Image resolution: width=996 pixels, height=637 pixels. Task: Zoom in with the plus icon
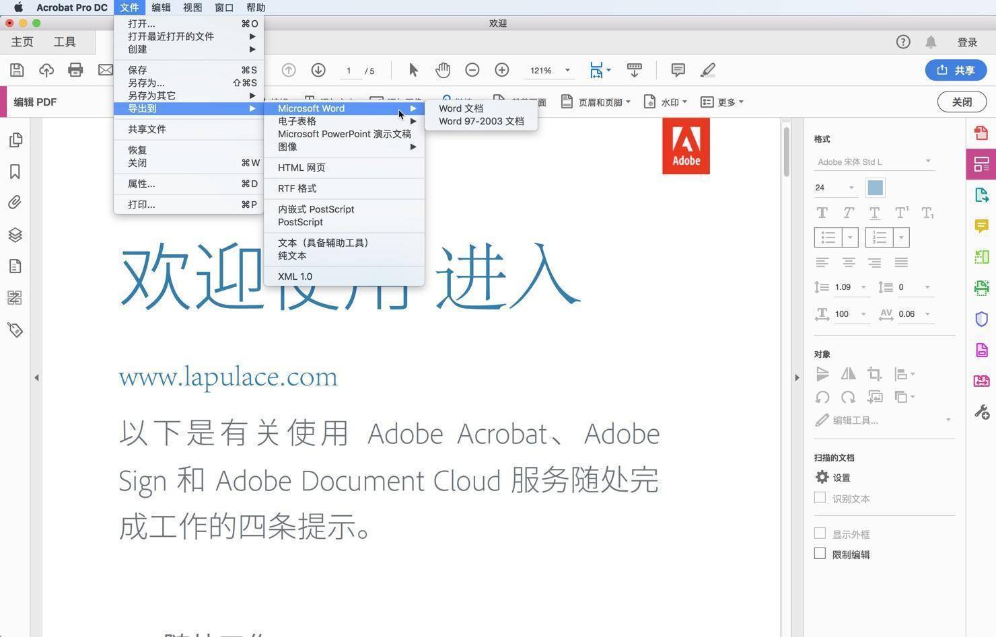click(502, 70)
